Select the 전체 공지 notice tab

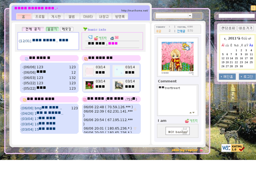pos(33,29)
